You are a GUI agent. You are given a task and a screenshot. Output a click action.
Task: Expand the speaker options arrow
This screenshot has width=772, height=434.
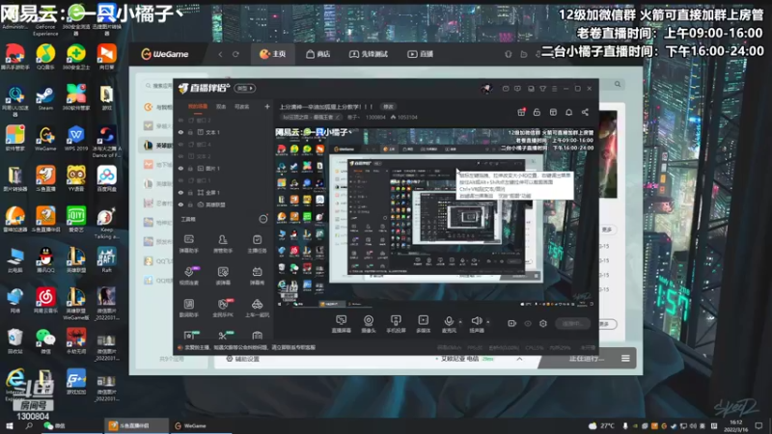click(x=488, y=322)
